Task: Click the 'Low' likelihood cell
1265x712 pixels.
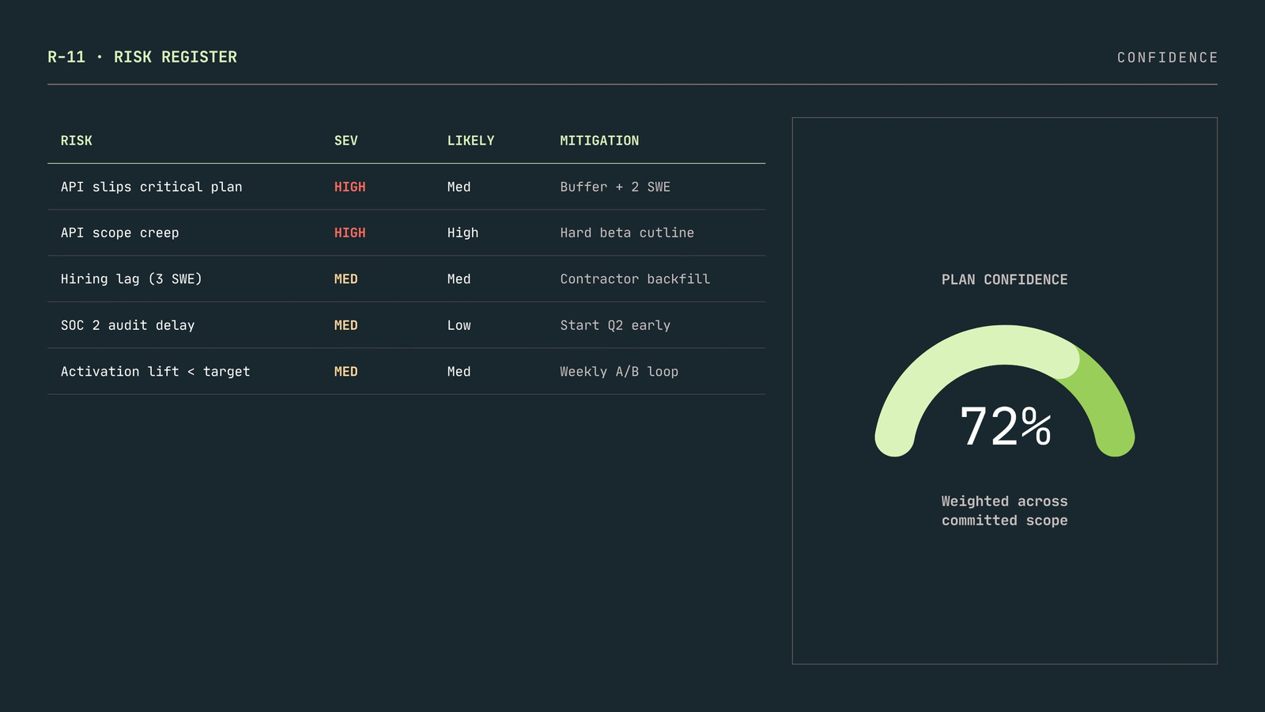Action: tap(459, 325)
